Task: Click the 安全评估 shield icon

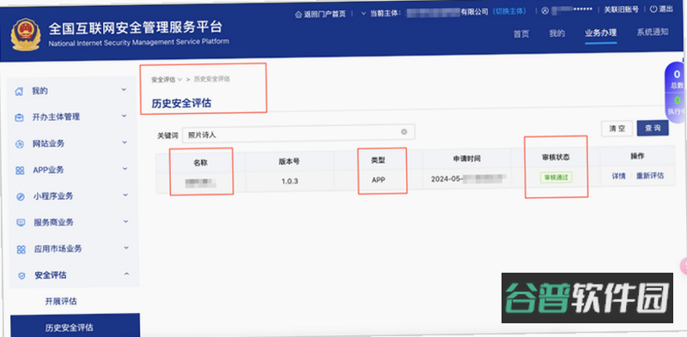Action: pos(21,276)
